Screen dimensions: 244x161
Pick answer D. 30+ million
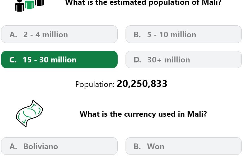183,60
